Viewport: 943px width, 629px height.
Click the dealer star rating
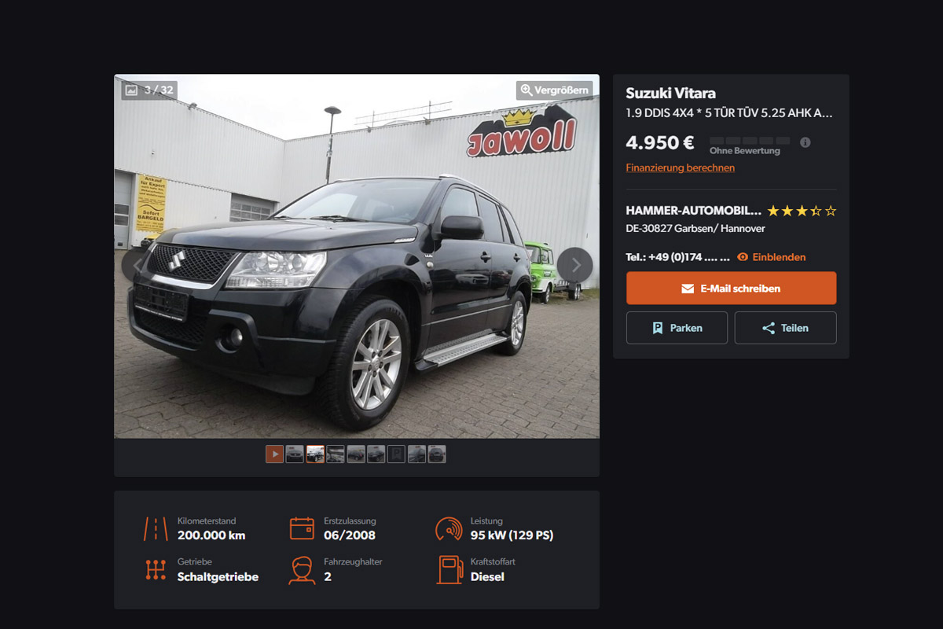pyautogui.click(x=802, y=211)
